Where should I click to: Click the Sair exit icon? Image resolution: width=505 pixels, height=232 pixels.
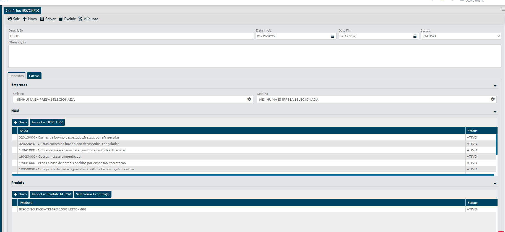click(x=10, y=19)
